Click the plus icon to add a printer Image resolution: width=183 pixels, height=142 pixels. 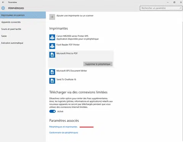(52, 17)
